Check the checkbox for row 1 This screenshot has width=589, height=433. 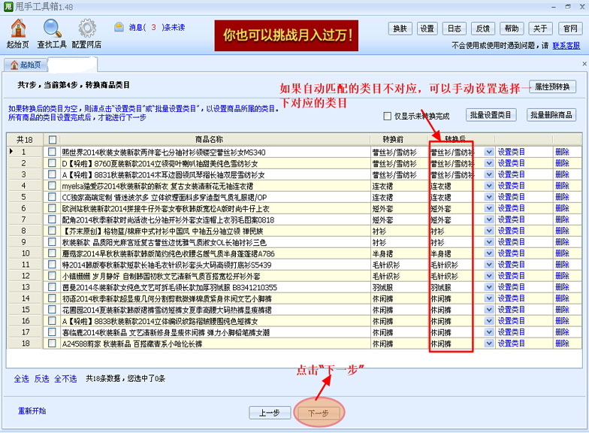click(52, 152)
